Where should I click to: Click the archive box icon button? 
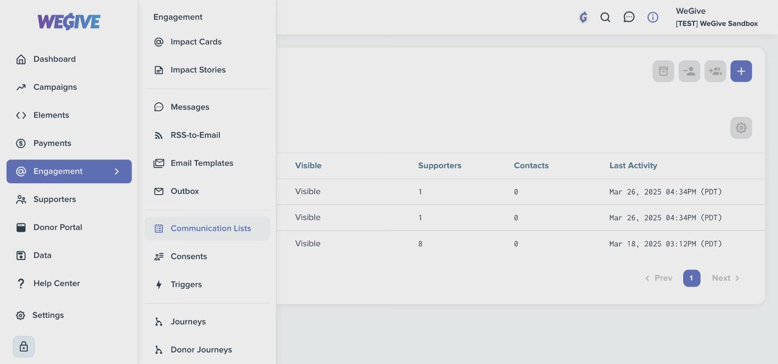point(663,72)
